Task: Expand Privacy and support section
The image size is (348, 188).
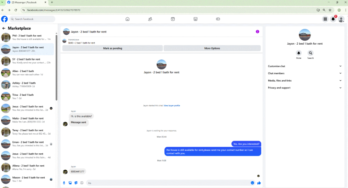Action: (x=305, y=88)
